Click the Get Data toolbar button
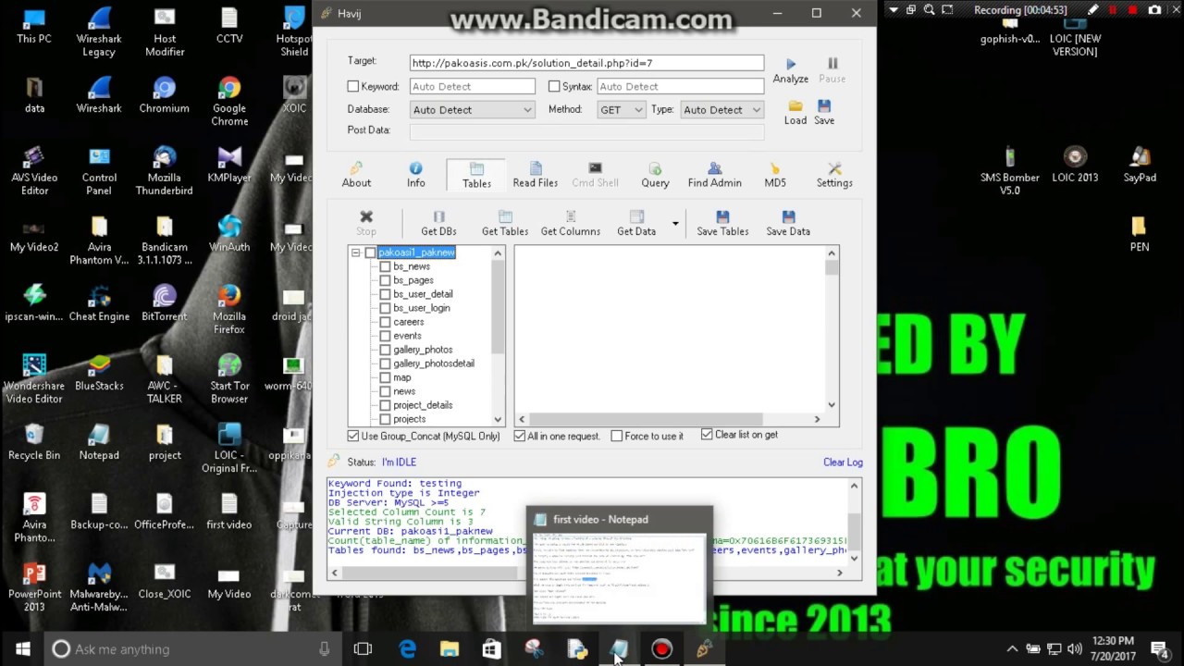 pyautogui.click(x=636, y=224)
